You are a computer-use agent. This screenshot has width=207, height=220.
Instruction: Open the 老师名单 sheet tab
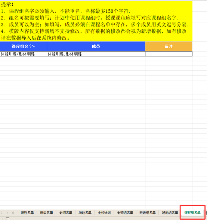click(66, 213)
